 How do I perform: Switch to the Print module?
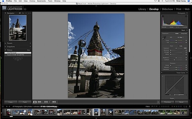coord(179,9)
